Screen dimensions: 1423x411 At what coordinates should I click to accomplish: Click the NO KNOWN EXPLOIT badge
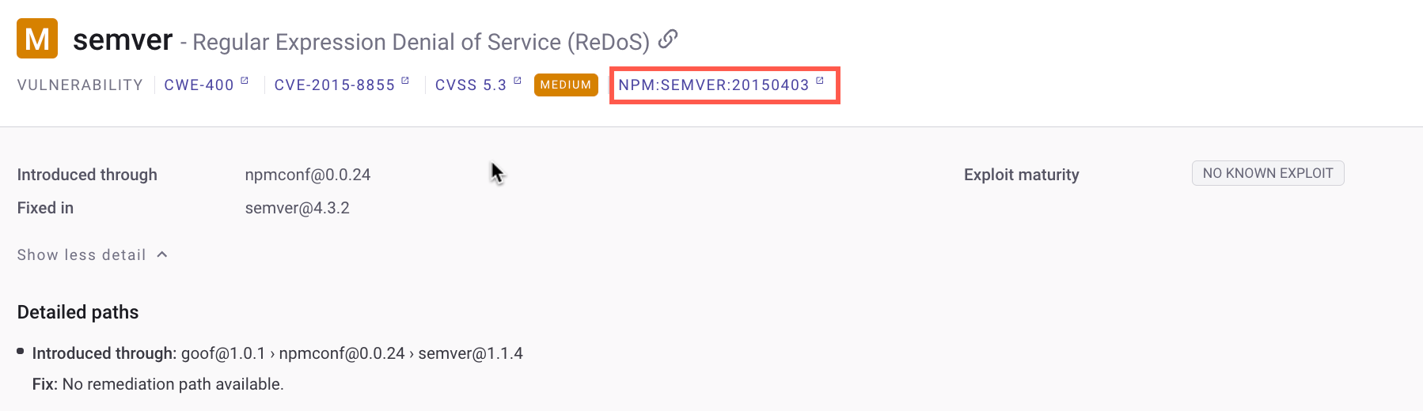point(1267,173)
